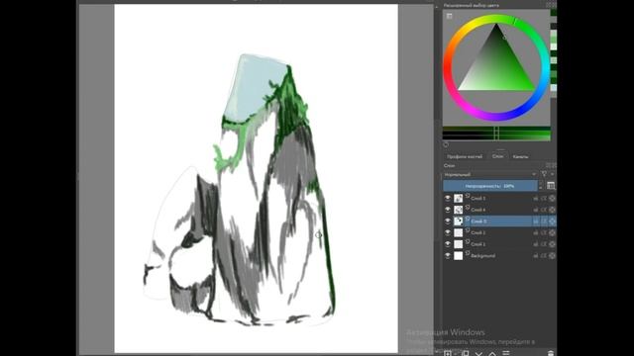This screenshot has width=634, height=356.
Task: Click the light blue color history swatch
Action: tap(554, 88)
